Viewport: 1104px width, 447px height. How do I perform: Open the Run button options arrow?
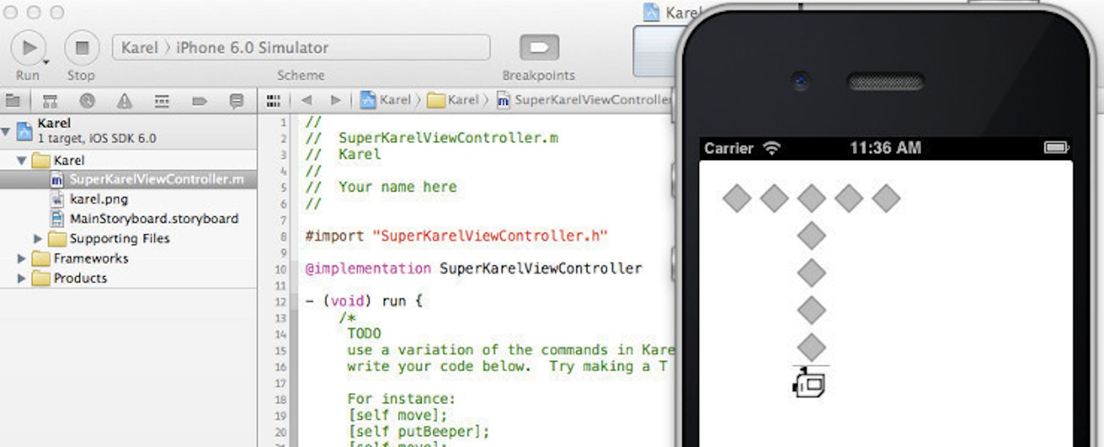pos(46,62)
